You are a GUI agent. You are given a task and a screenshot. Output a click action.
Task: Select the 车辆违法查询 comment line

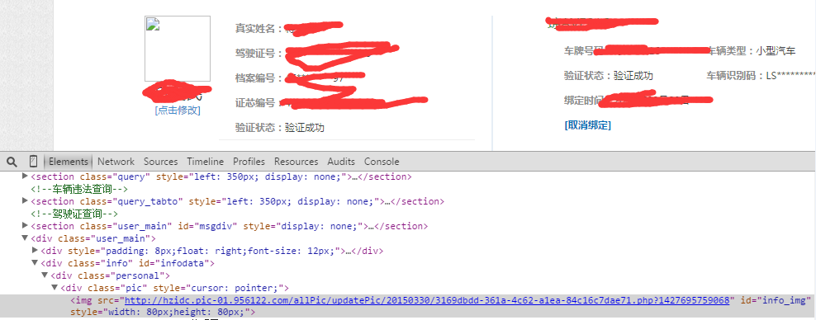[79, 189]
